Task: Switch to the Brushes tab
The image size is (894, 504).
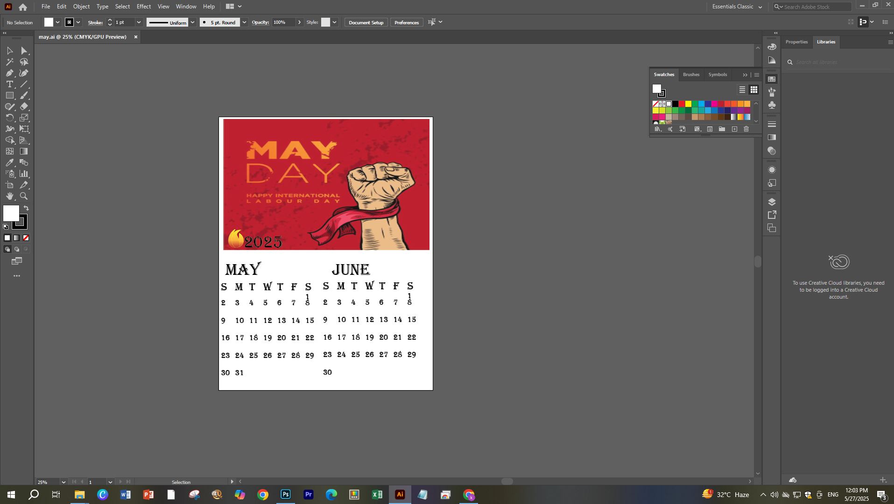Action: 691,75
